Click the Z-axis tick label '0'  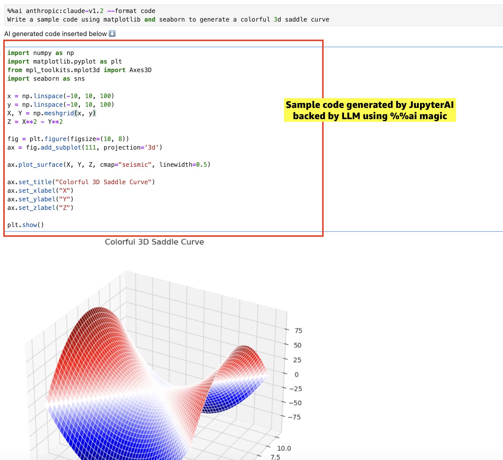pyautogui.click(x=296, y=375)
